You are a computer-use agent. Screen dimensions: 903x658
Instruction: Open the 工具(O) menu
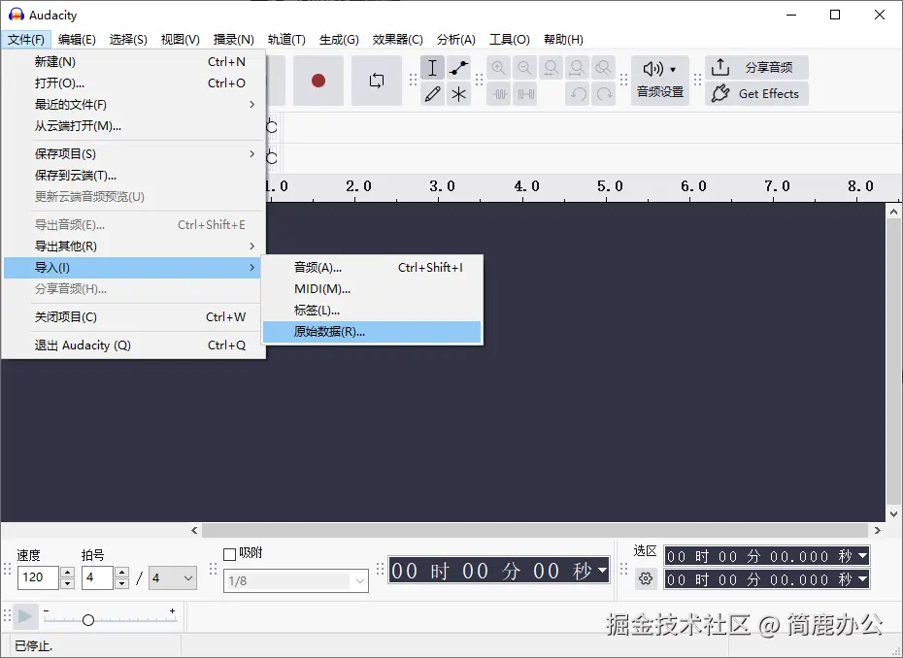(510, 39)
